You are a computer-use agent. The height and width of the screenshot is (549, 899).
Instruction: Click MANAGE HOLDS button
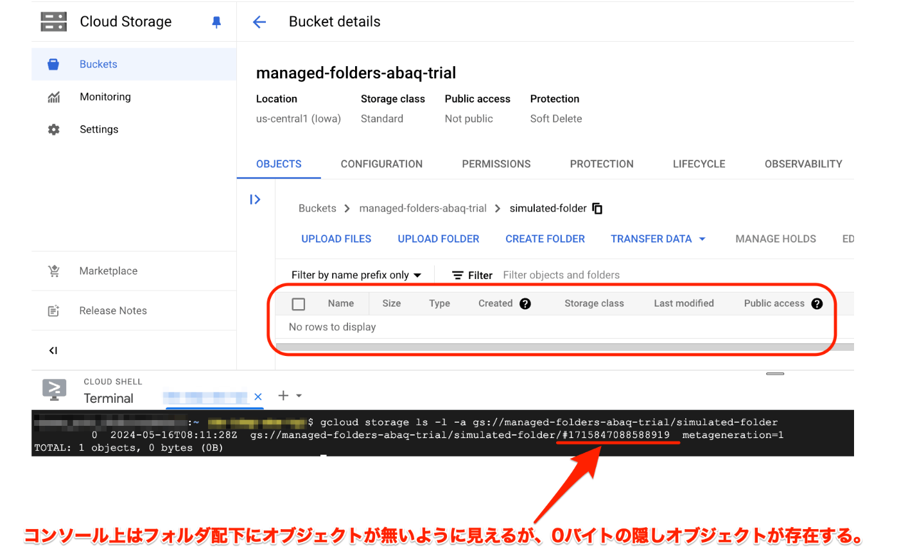[x=776, y=239]
